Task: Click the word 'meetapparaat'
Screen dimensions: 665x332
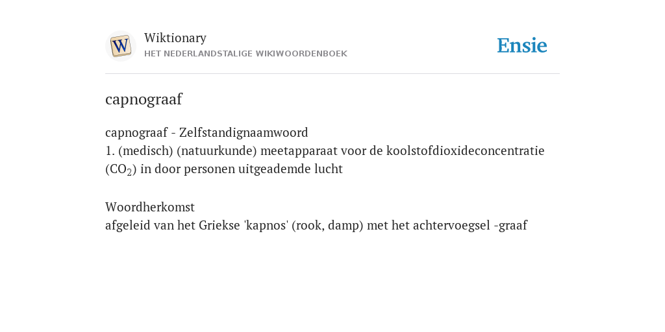Action: 299,150
